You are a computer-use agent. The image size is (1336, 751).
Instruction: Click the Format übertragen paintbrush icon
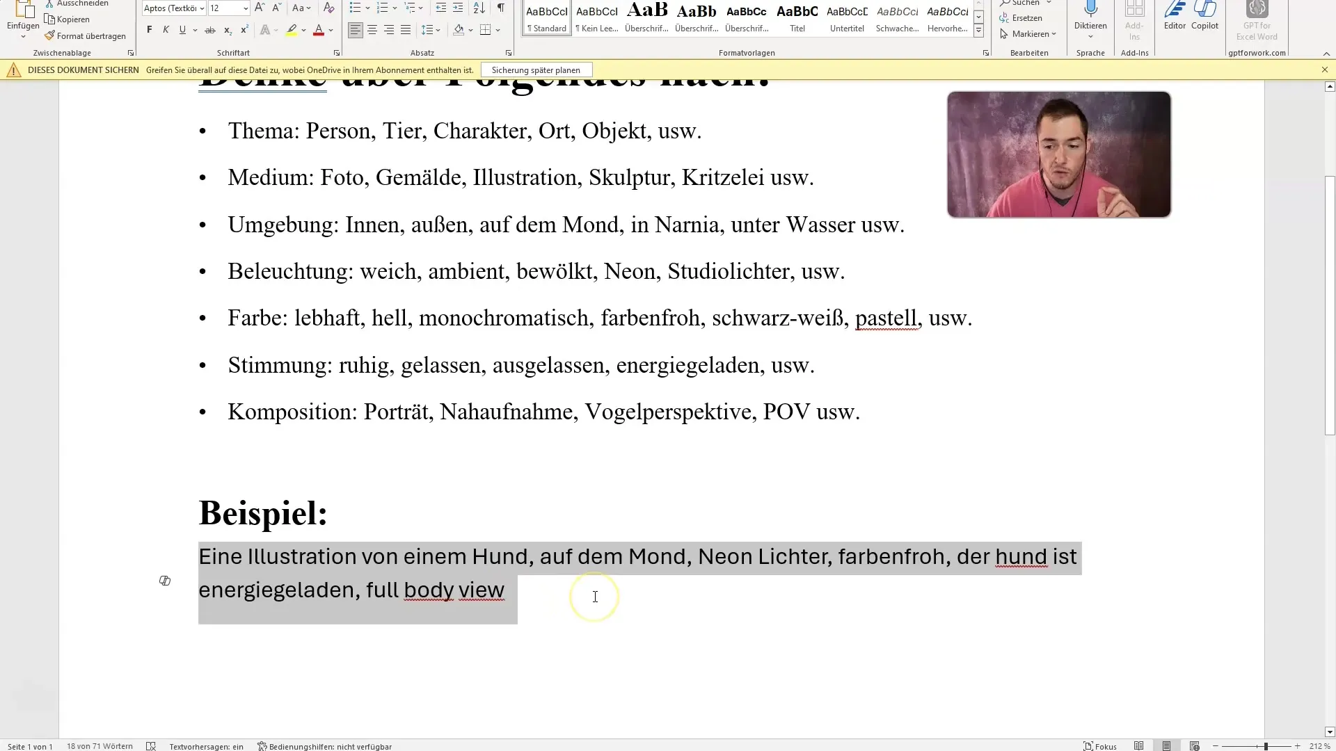tap(49, 35)
